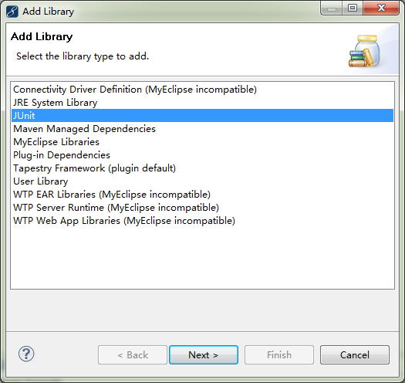
Task: Close the Add Library dialog window
Action: click(381, 8)
